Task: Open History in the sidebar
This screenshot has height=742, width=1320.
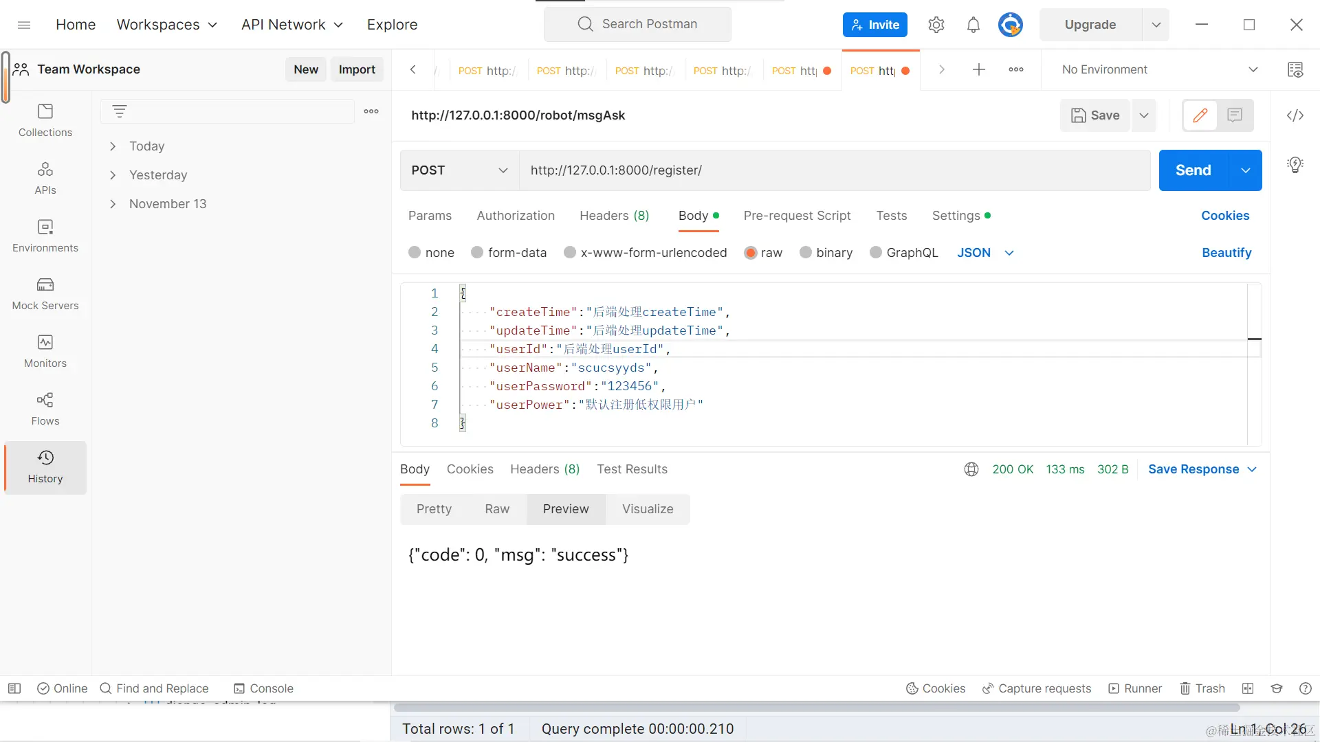Action: click(x=45, y=467)
